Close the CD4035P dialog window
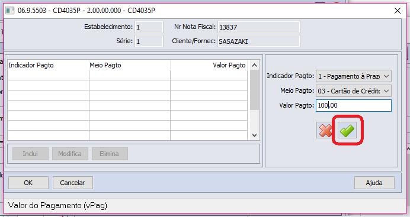Viewport: 410px width, 217px height. click(398, 11)
